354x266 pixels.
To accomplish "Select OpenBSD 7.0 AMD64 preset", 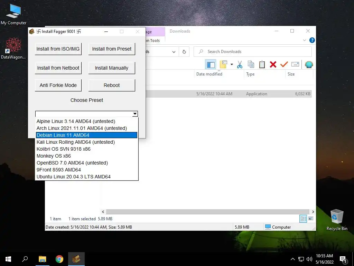I will click(87, 163).
